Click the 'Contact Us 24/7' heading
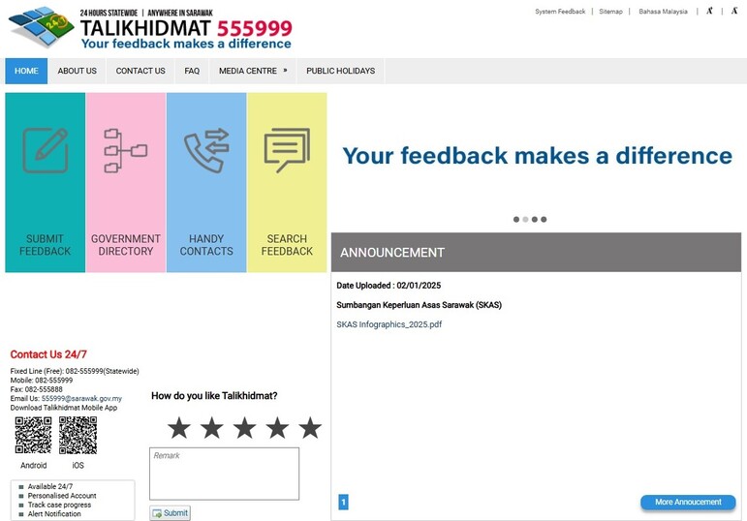This screenshot has height=521, width=747. [48, 354]
